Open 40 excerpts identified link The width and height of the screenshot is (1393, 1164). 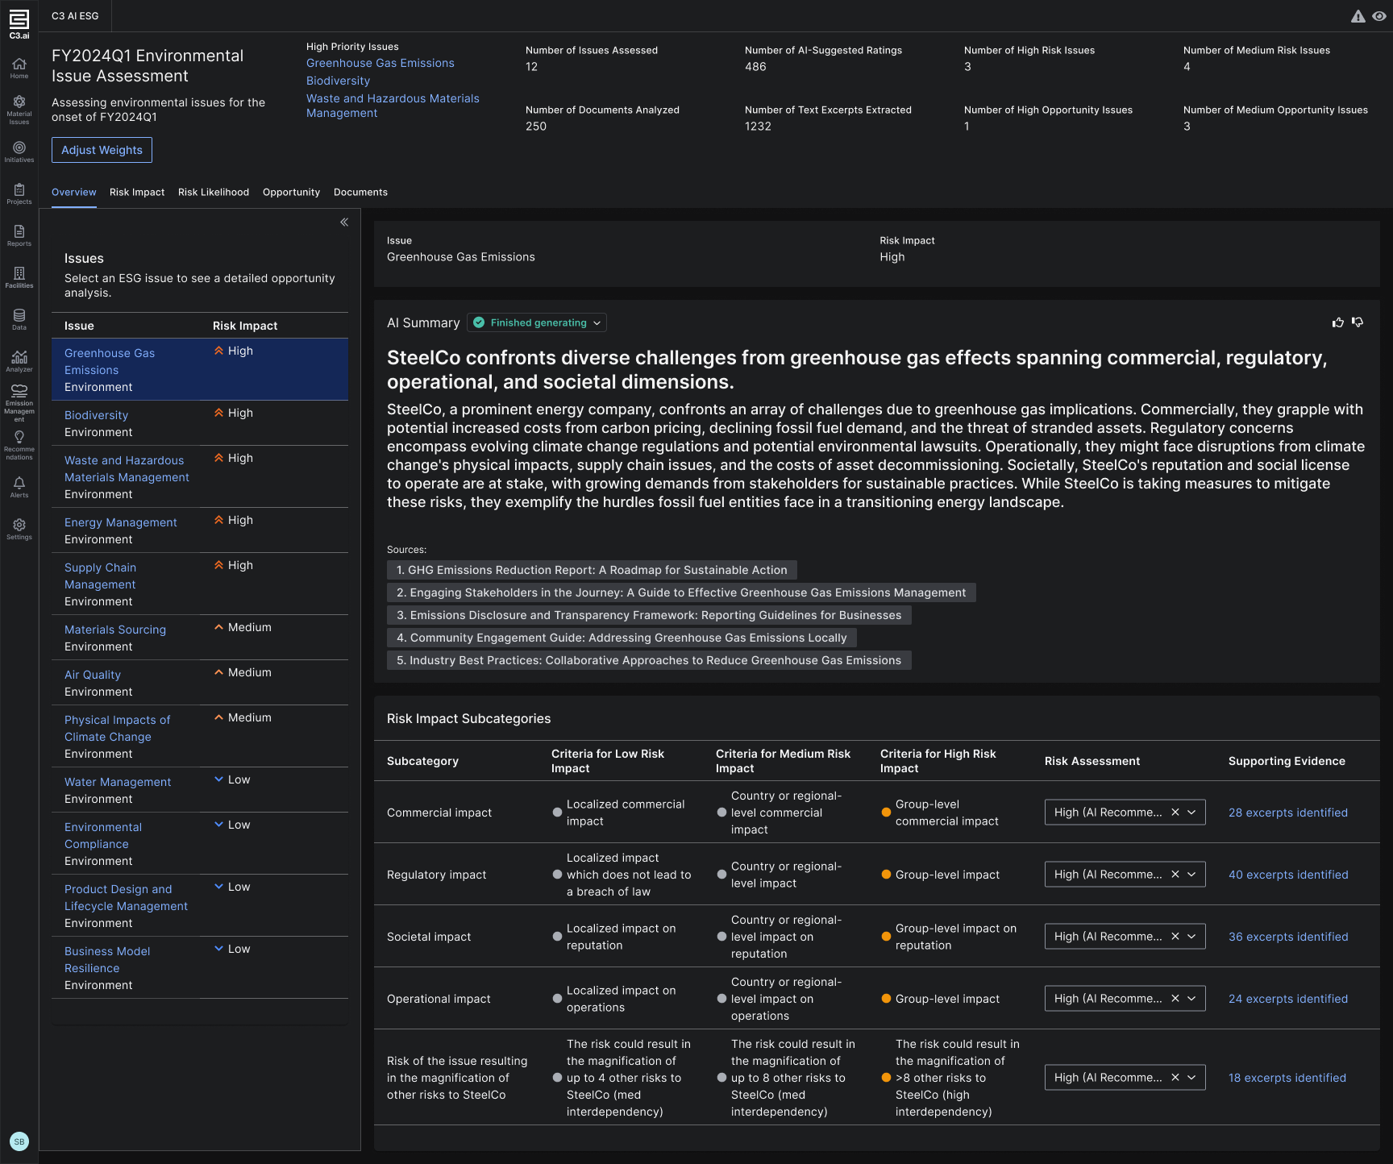(1288, 875)
